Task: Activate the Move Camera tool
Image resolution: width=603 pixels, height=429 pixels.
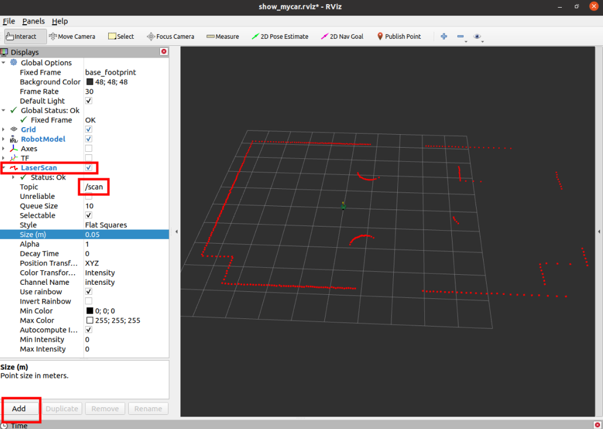Action: (72, 36)
